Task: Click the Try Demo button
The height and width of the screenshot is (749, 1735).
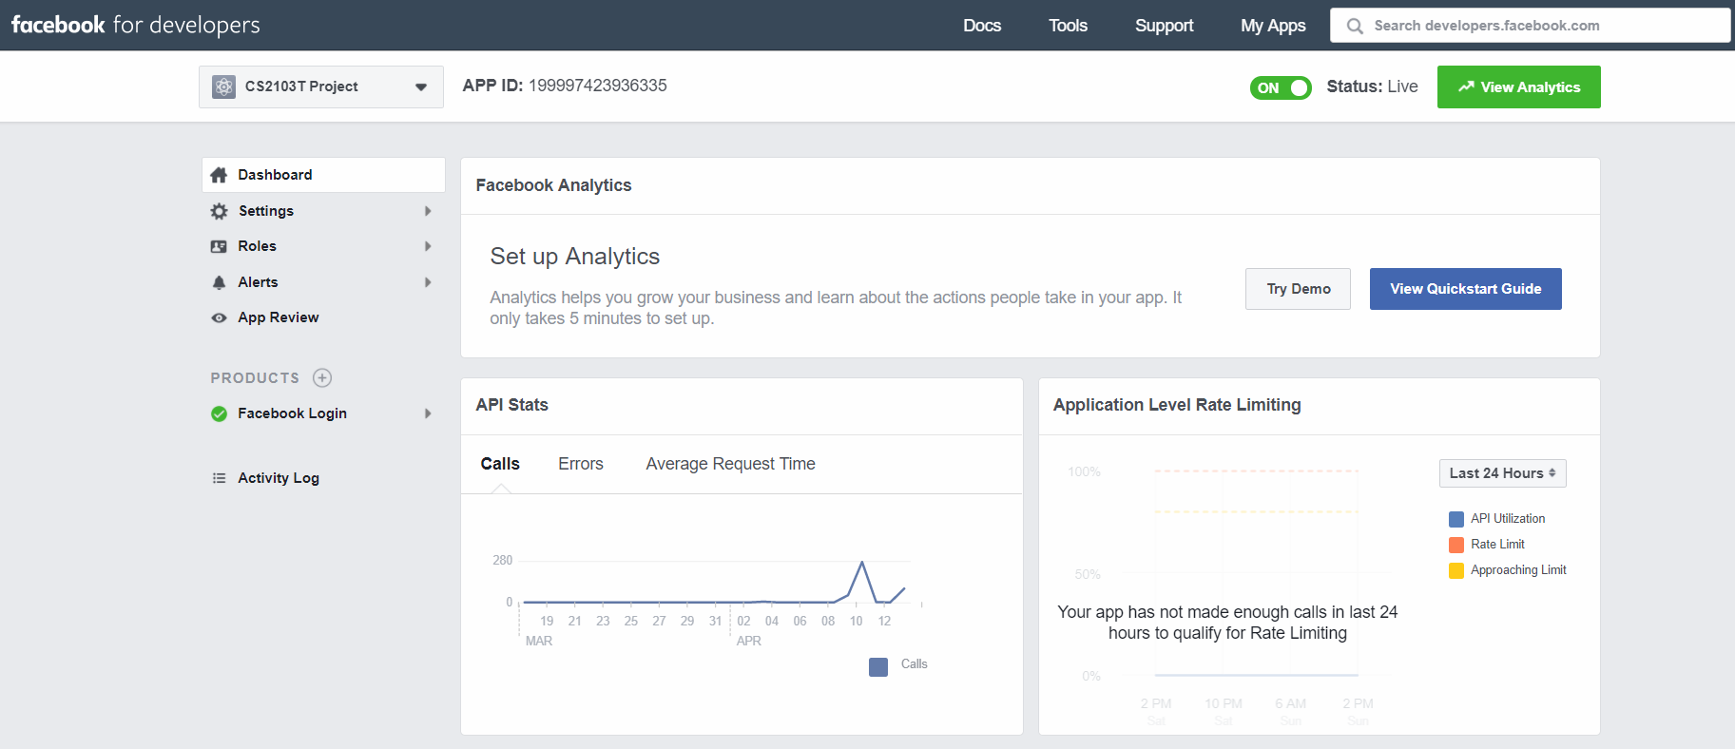Action: tap(1298, 289)
